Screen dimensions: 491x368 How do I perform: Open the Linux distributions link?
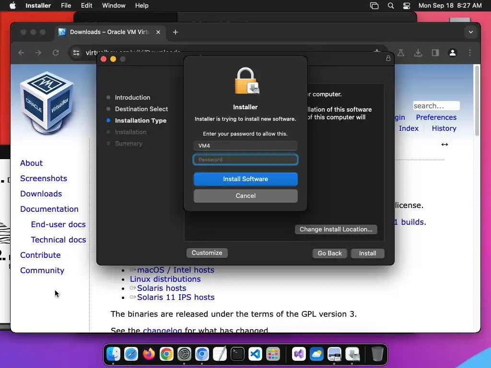point(165,279)
